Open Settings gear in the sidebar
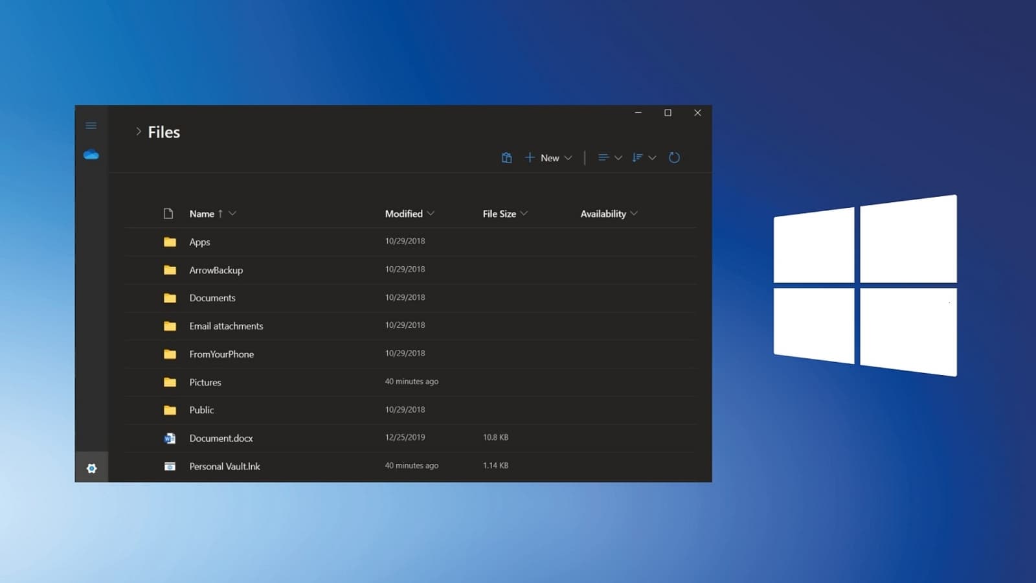 [92, 468]
